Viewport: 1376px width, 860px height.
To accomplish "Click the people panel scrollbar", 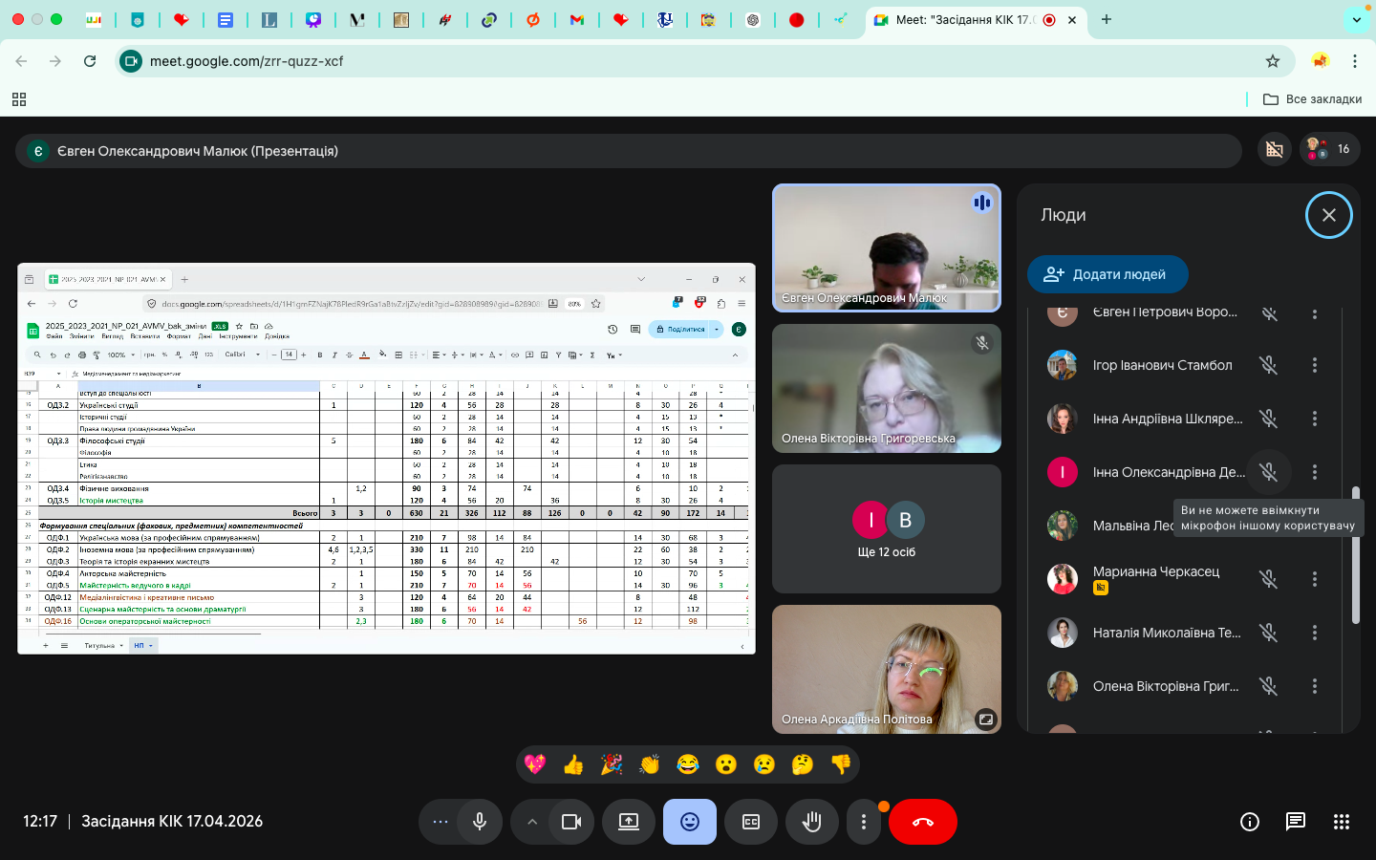I will coord(1355,555).
